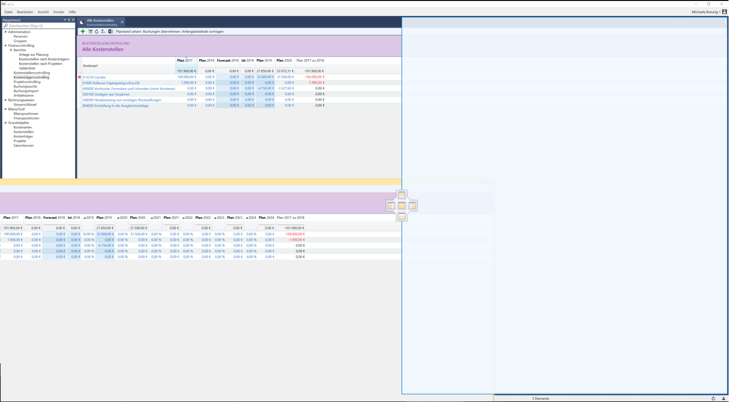Open 500100 Umlagen aus Vorjahren link
This screenshot has width=729, height=402.
106,94
